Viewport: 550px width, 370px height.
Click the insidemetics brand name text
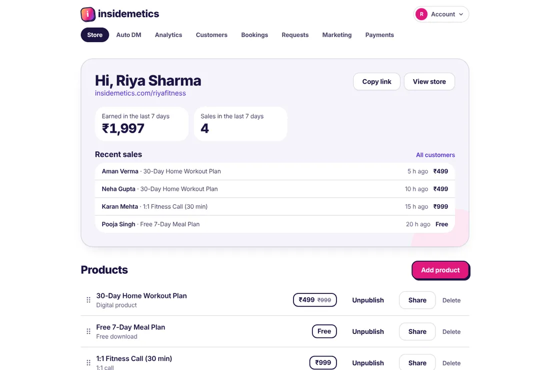pyautogui.click(x=128, y=14)
